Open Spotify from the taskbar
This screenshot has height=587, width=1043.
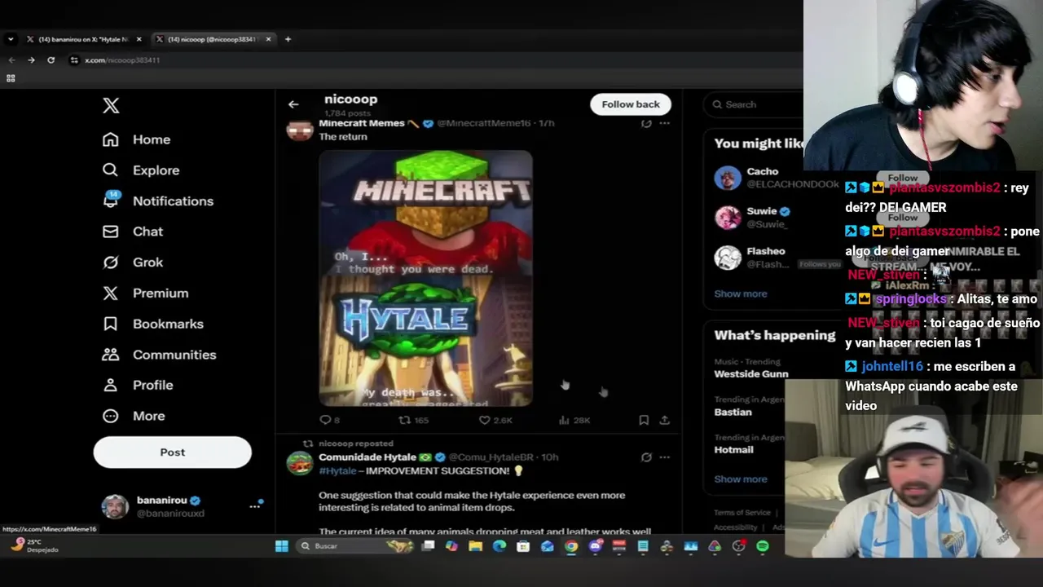pos(763,546)
